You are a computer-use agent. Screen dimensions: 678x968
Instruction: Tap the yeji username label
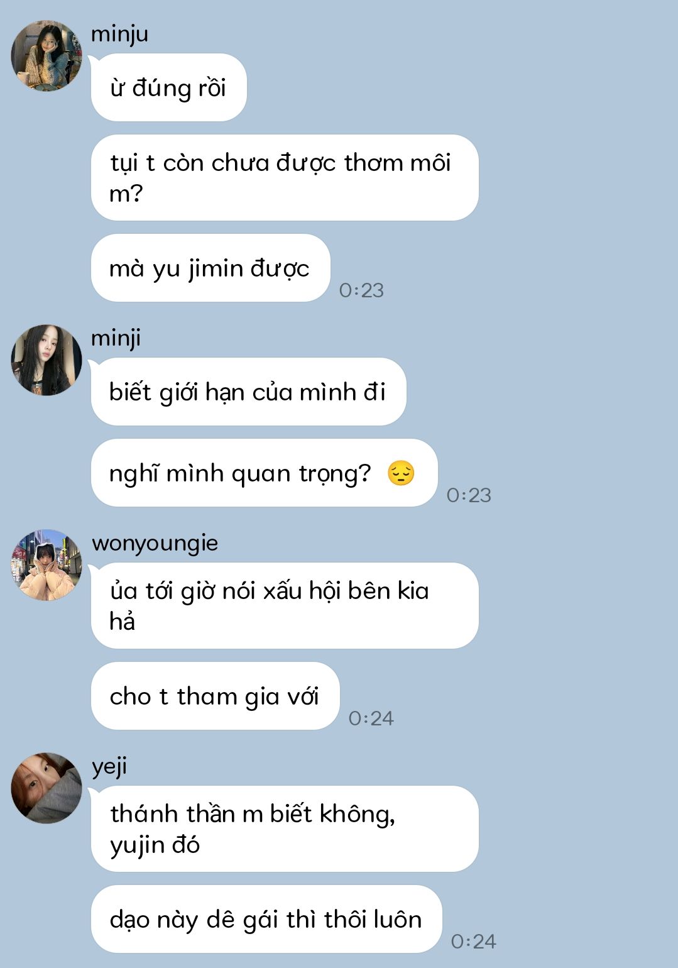(109, 767)
